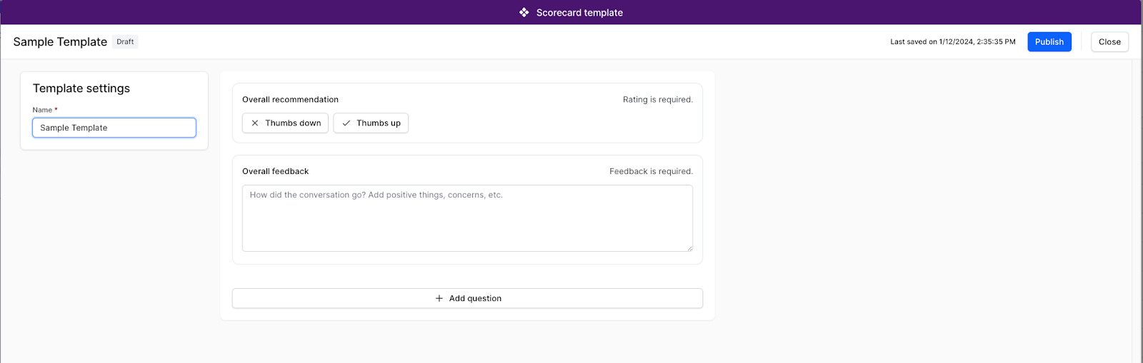Image resolution: width=1143 pixels, height=363 pixels.
Task: Publish the scorecard template
Action: point(1049,42)
